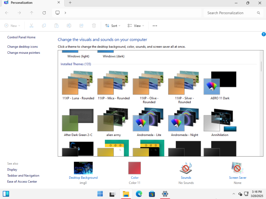Open Ease of Access Center link
The image size is (266, 199).
click(x=22, y=181)
